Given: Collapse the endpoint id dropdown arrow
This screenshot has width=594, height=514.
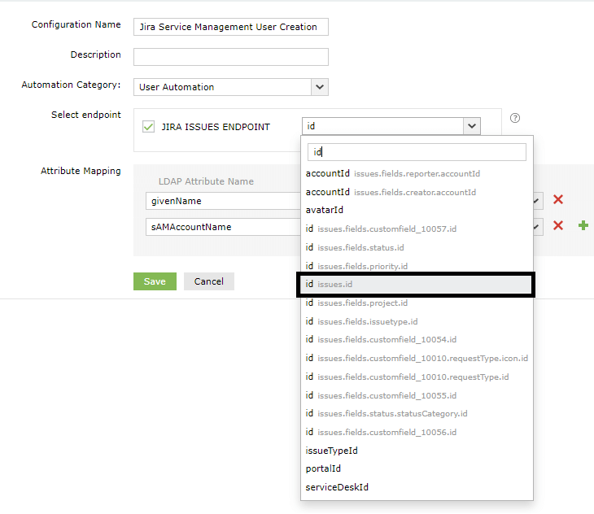Looking at the screenshot, I should [x=471, y=126].
